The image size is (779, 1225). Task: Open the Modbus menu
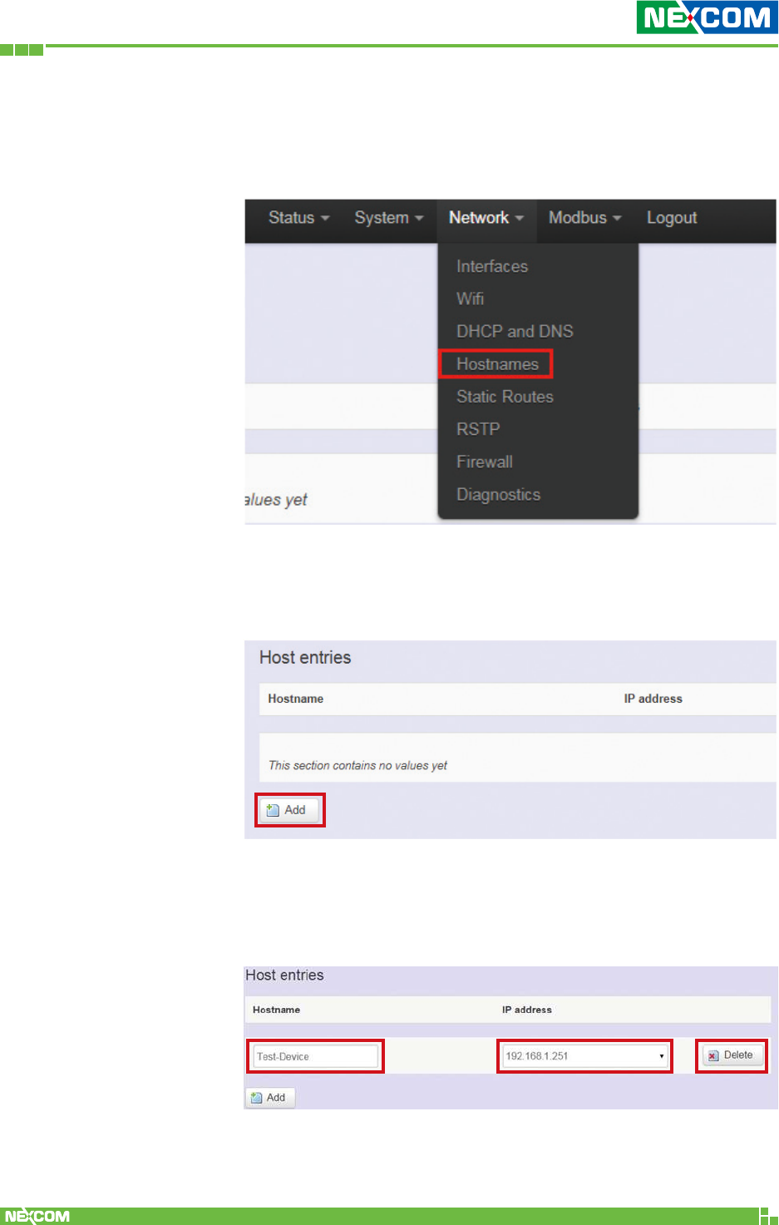click(584, 218)
